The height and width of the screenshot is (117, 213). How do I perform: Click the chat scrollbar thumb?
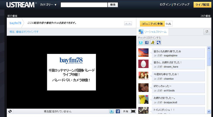pyautogui.click(x=209, y=58)
